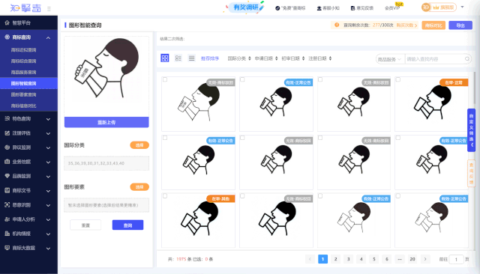Click the 机构情报 building icon
This screenshot has width=480, height=274.
point(7,234)
